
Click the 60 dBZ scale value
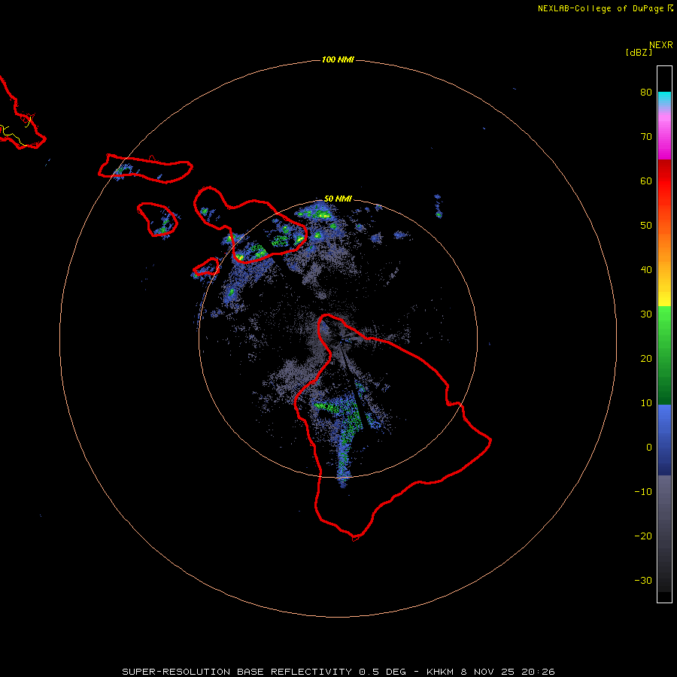[646, 181]
